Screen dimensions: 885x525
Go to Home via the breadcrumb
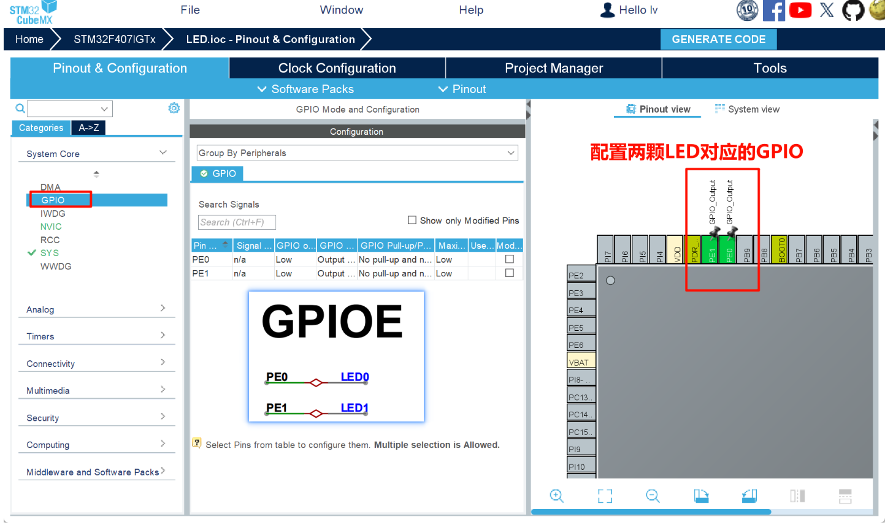pos(29,39)
